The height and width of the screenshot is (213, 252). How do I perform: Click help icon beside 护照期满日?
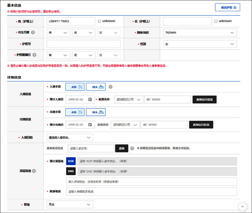click(34, 55)
